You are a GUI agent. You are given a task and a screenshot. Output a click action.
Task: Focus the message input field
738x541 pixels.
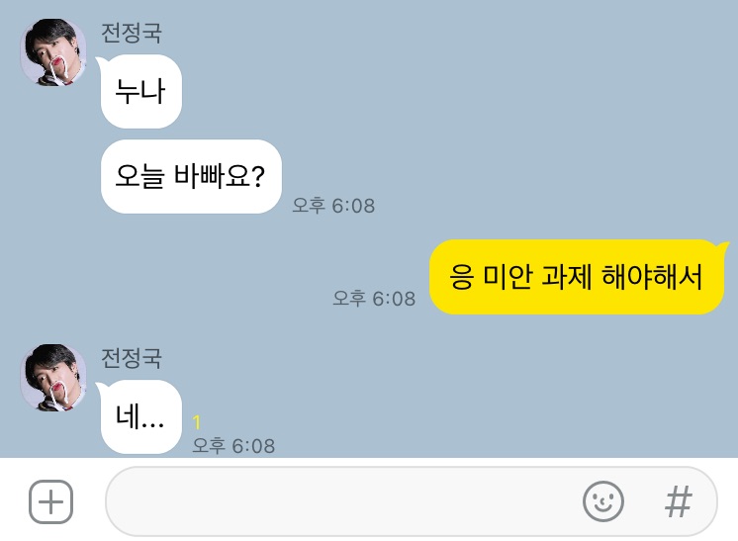[411, 501]
